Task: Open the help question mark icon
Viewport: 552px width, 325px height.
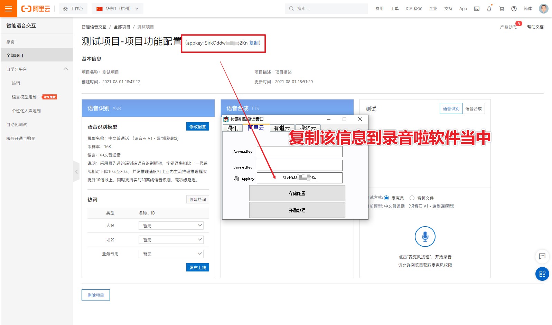Action: click(514, 9)
